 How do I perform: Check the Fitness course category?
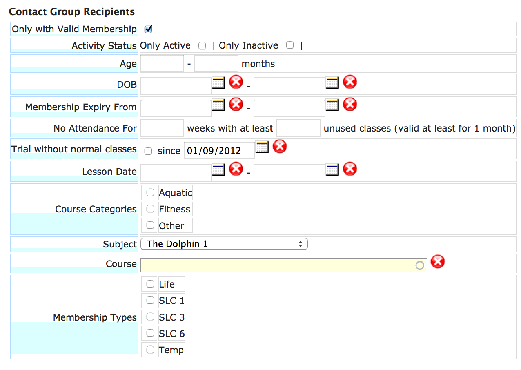[x=150, y=209]
